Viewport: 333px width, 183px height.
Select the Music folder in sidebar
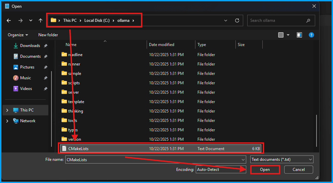click(x=25, y=78)
